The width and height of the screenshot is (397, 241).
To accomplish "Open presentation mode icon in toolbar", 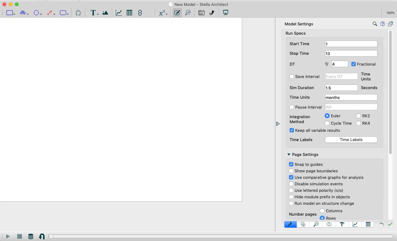I will pos(226,13).
